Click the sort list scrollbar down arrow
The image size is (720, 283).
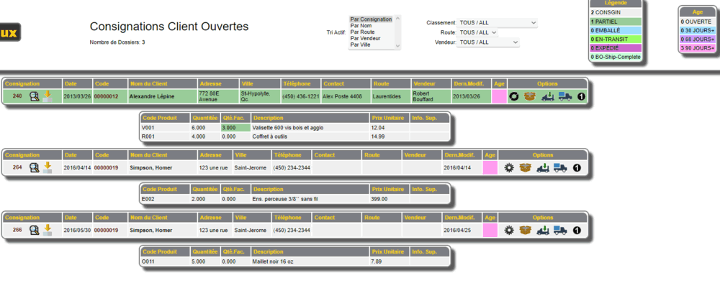(397, 46)
